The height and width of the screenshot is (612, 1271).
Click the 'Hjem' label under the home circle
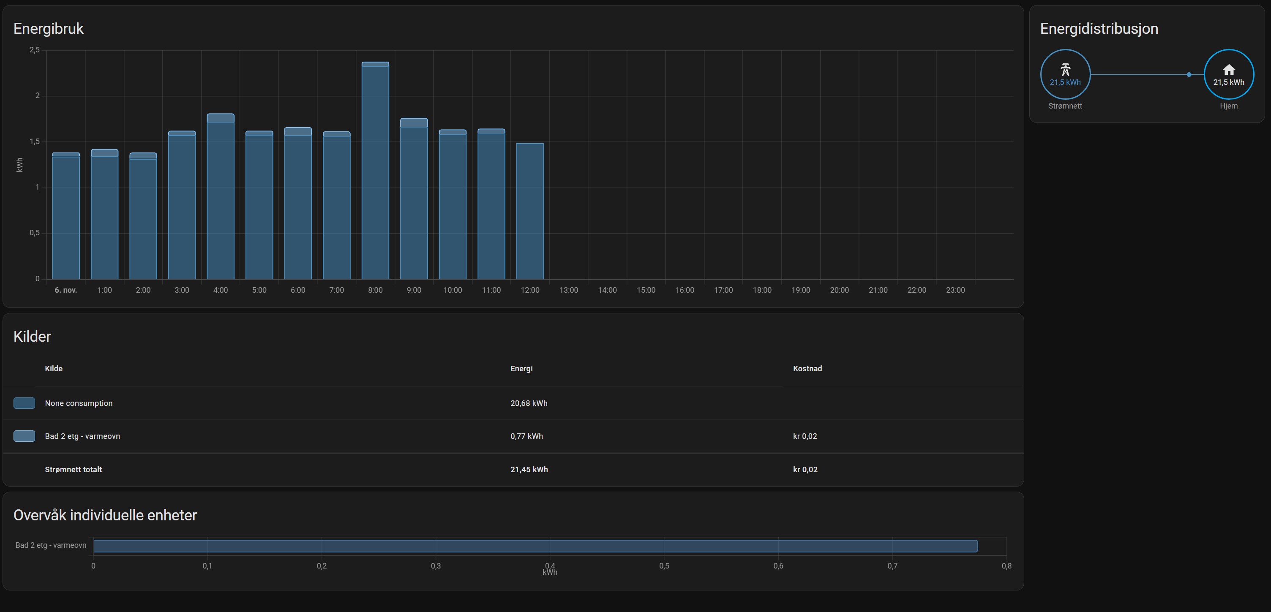[1229, 106]
